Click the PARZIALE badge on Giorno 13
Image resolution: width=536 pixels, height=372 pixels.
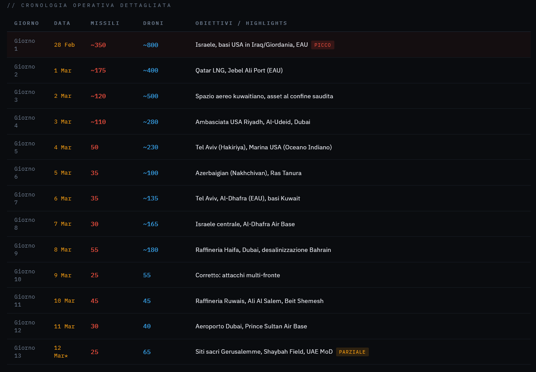352,352
